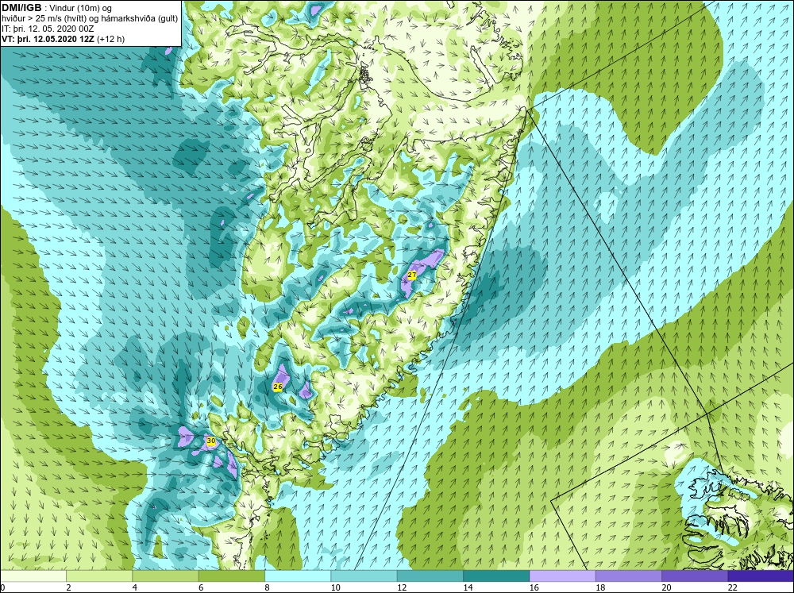Select the 8–10 m/s light cyan swatch
The image size is (794, 593).
point(298,576)
